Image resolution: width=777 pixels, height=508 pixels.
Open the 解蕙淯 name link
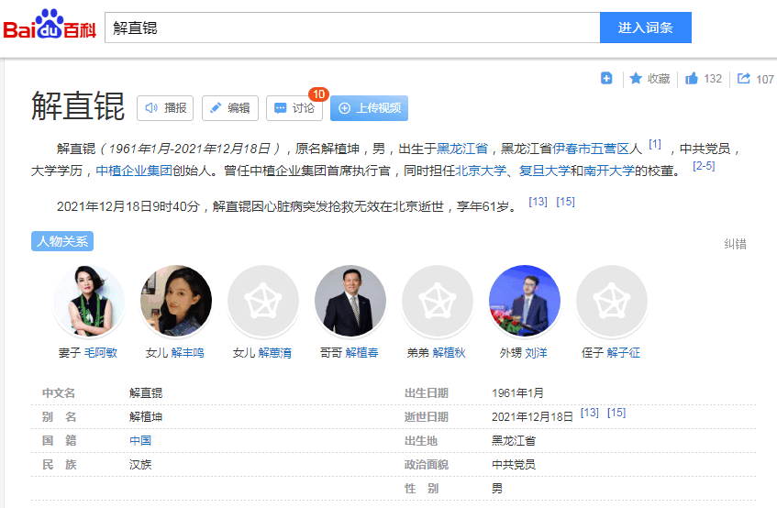pos(275,352)
